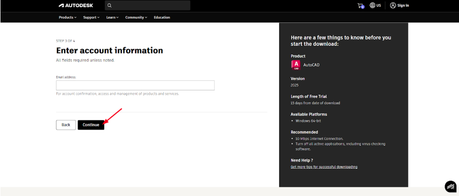This screenshot has height=196, width=459.
Task: Click the Recommended heading
Action: 304,132
